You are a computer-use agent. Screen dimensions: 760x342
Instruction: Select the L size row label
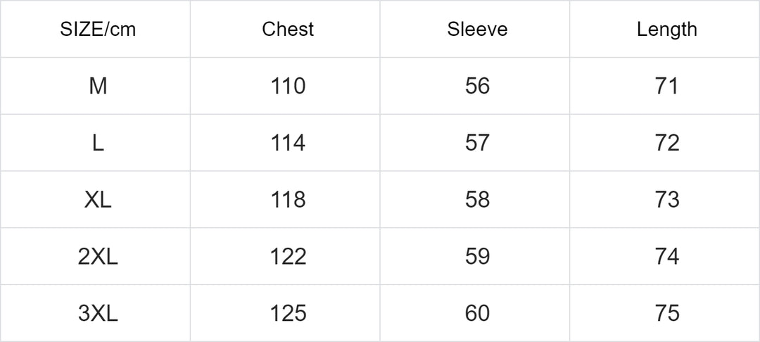(98, 144)
